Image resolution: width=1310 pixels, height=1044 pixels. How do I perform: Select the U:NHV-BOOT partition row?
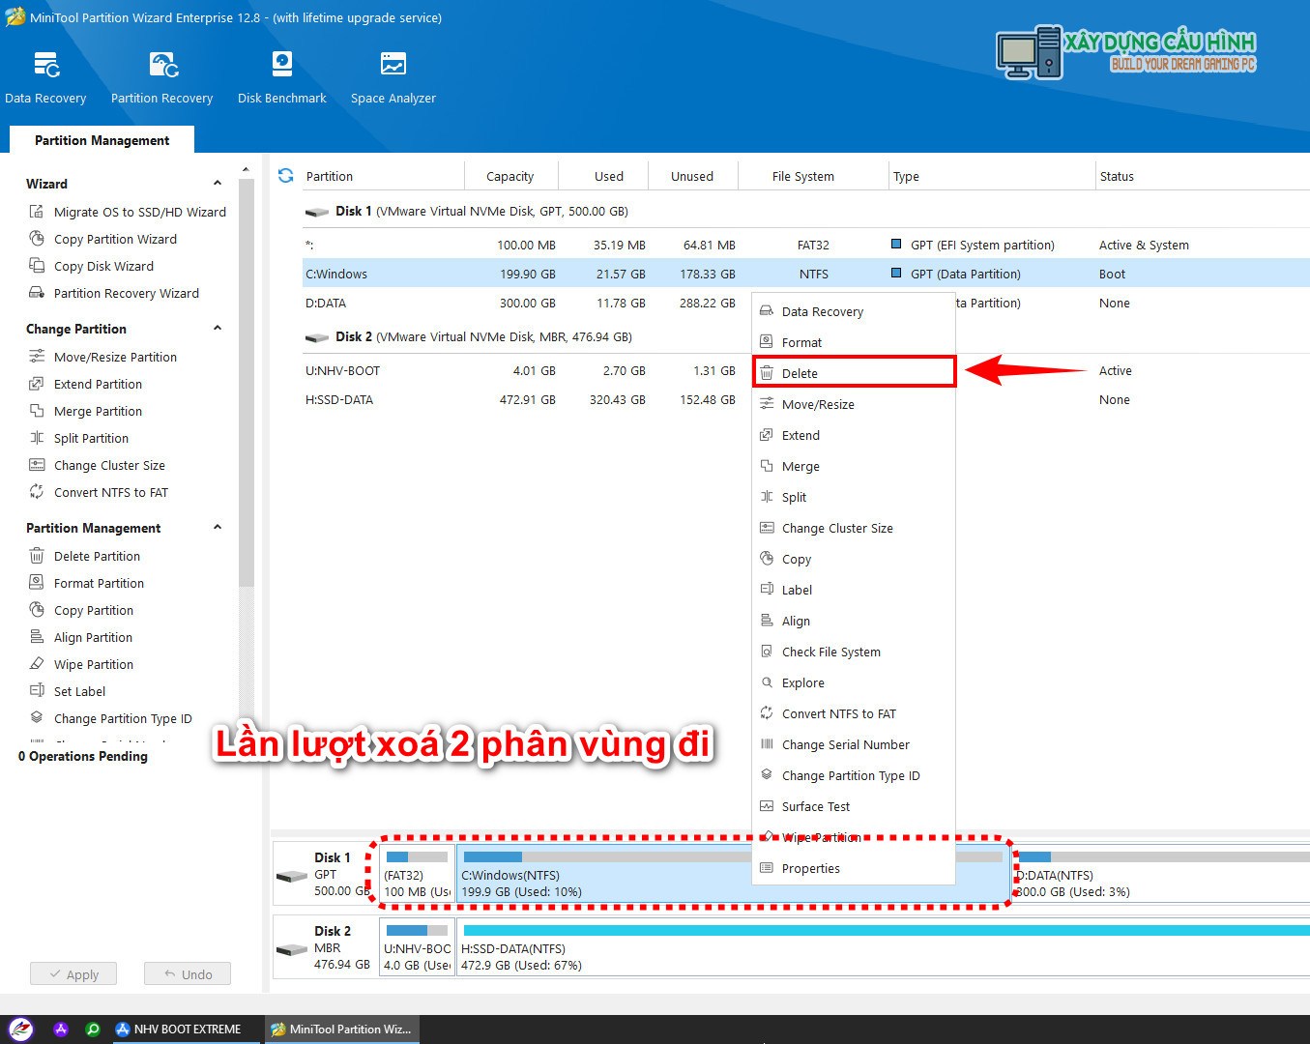[x=804, y=370]
